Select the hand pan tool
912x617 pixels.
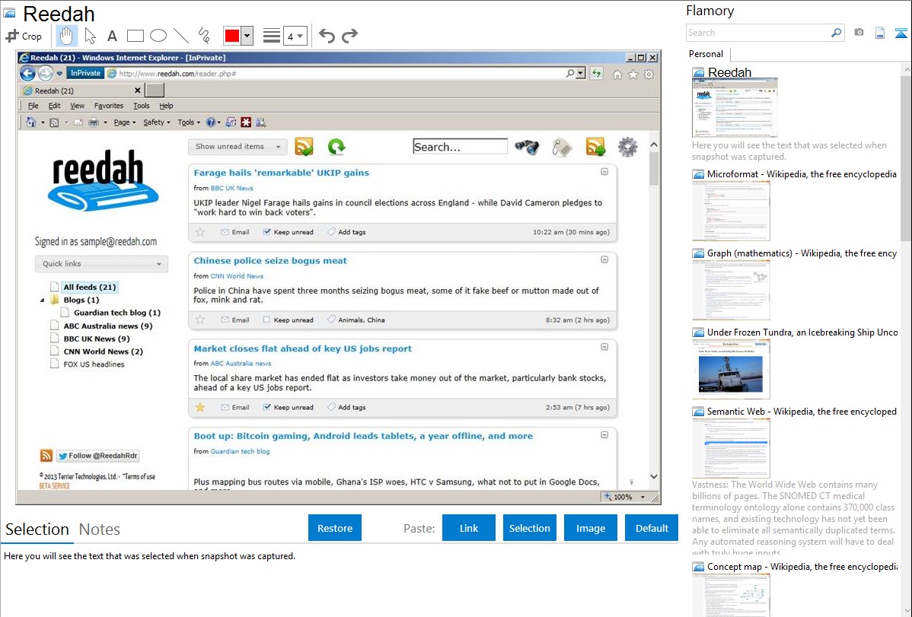tap(66, 36)
